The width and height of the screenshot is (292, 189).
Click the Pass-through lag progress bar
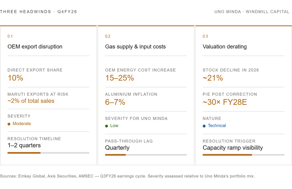pos(146,155)
